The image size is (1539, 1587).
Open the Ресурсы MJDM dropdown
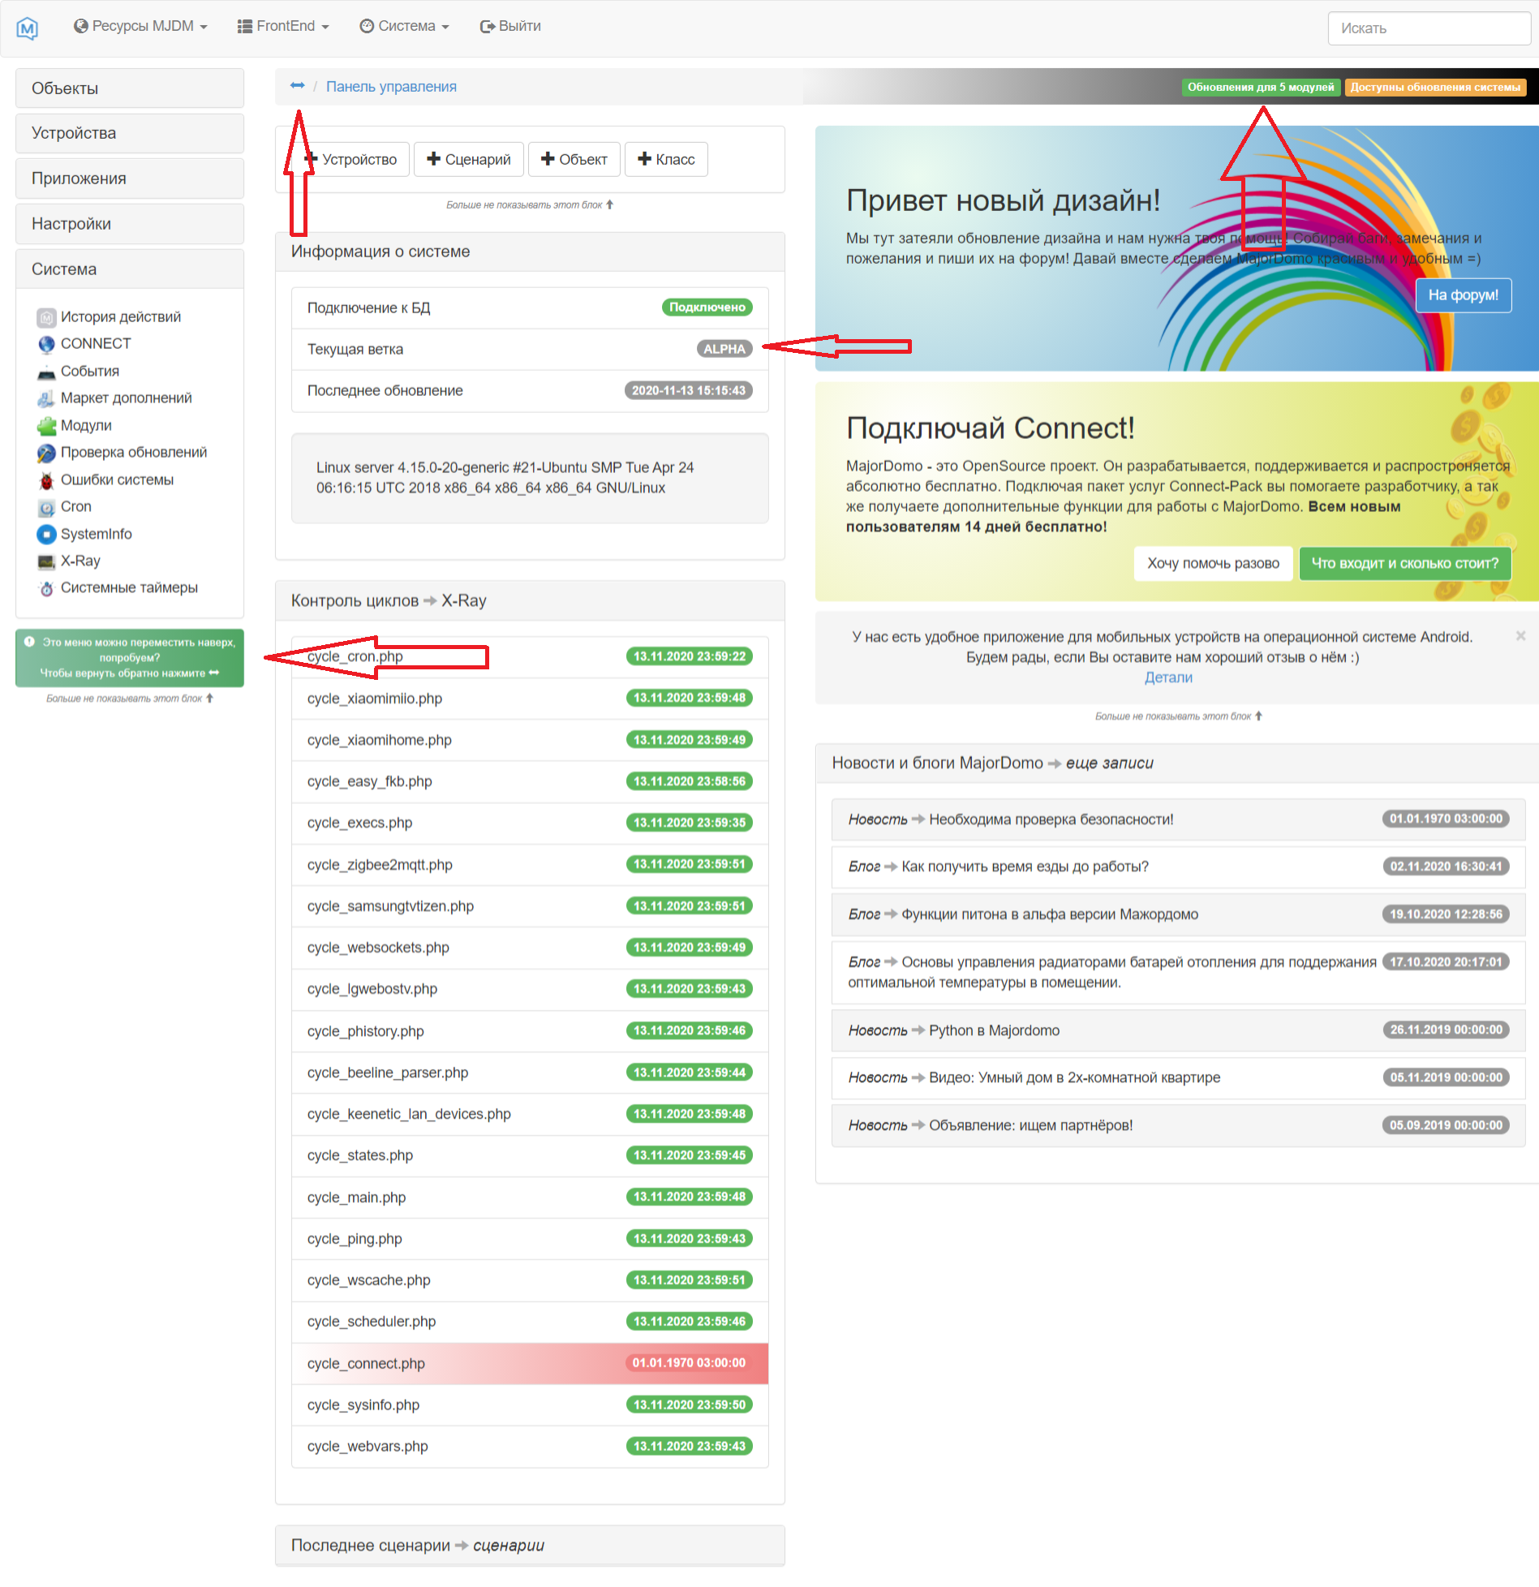(x=140, y=26)
